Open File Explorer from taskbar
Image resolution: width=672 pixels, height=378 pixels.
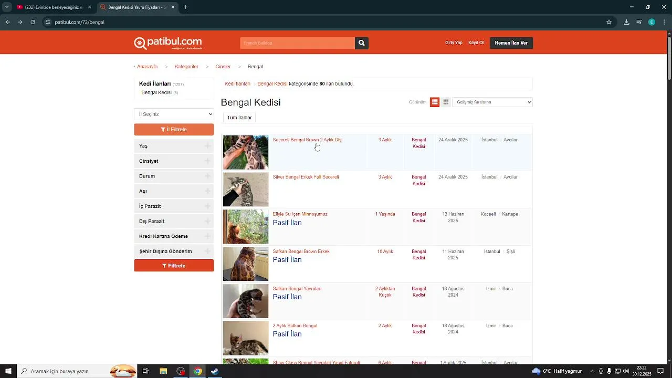pos(163,371)
